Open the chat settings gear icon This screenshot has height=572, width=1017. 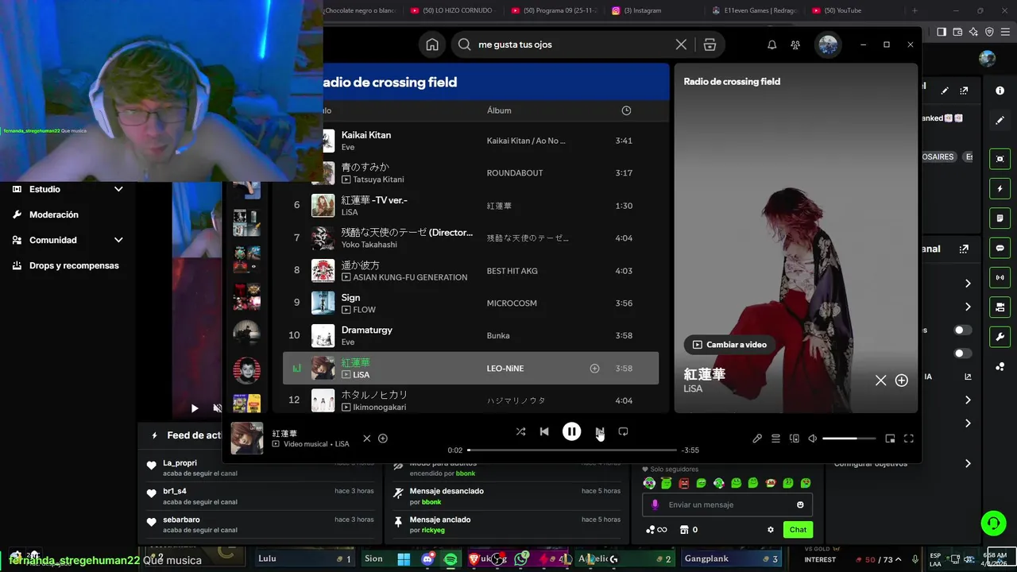click(x=770, y=530)
